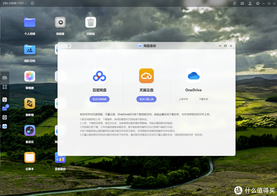The image size is (277, 196).
Task: Select the cloud backup icon in left dock
Action: click(5, 126)
